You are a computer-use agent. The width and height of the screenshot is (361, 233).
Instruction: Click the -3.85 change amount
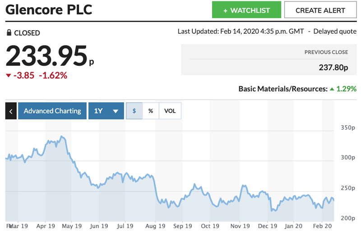pyautogui.click(x=24, y=75)
